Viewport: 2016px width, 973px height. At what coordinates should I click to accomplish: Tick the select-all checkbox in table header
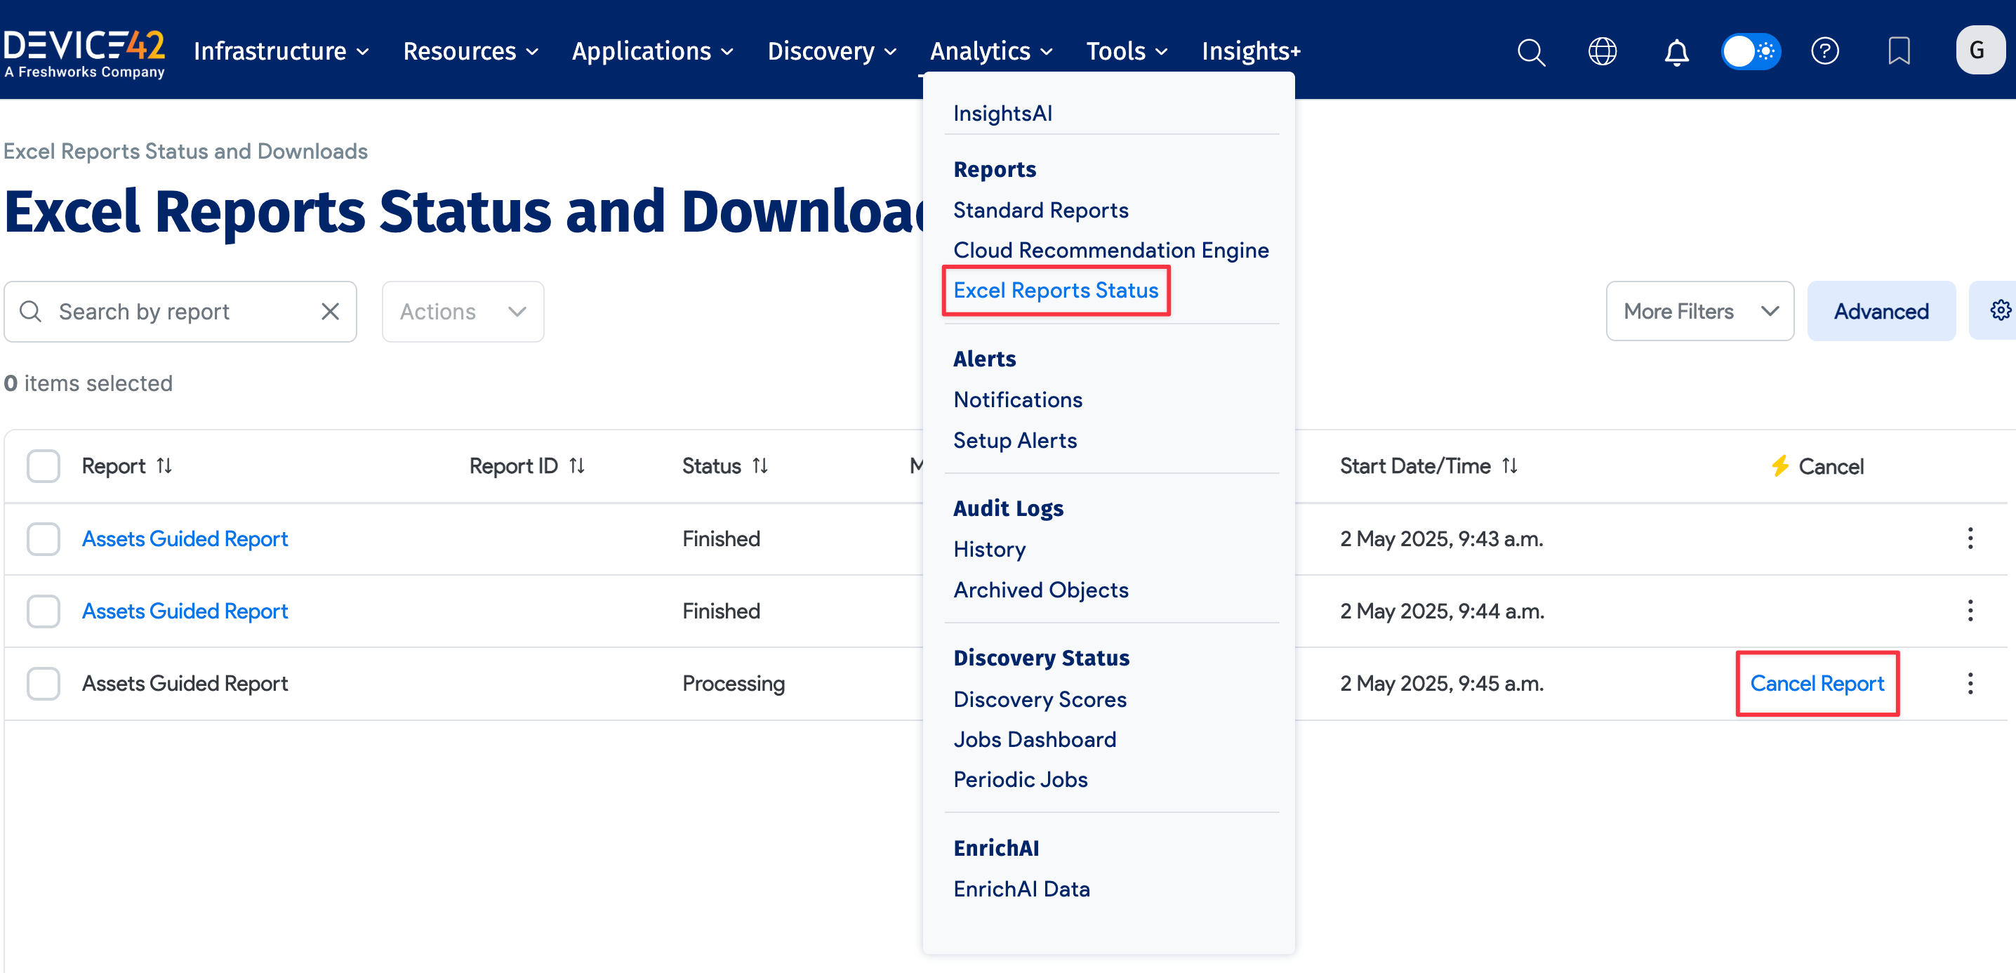point(43,465)
